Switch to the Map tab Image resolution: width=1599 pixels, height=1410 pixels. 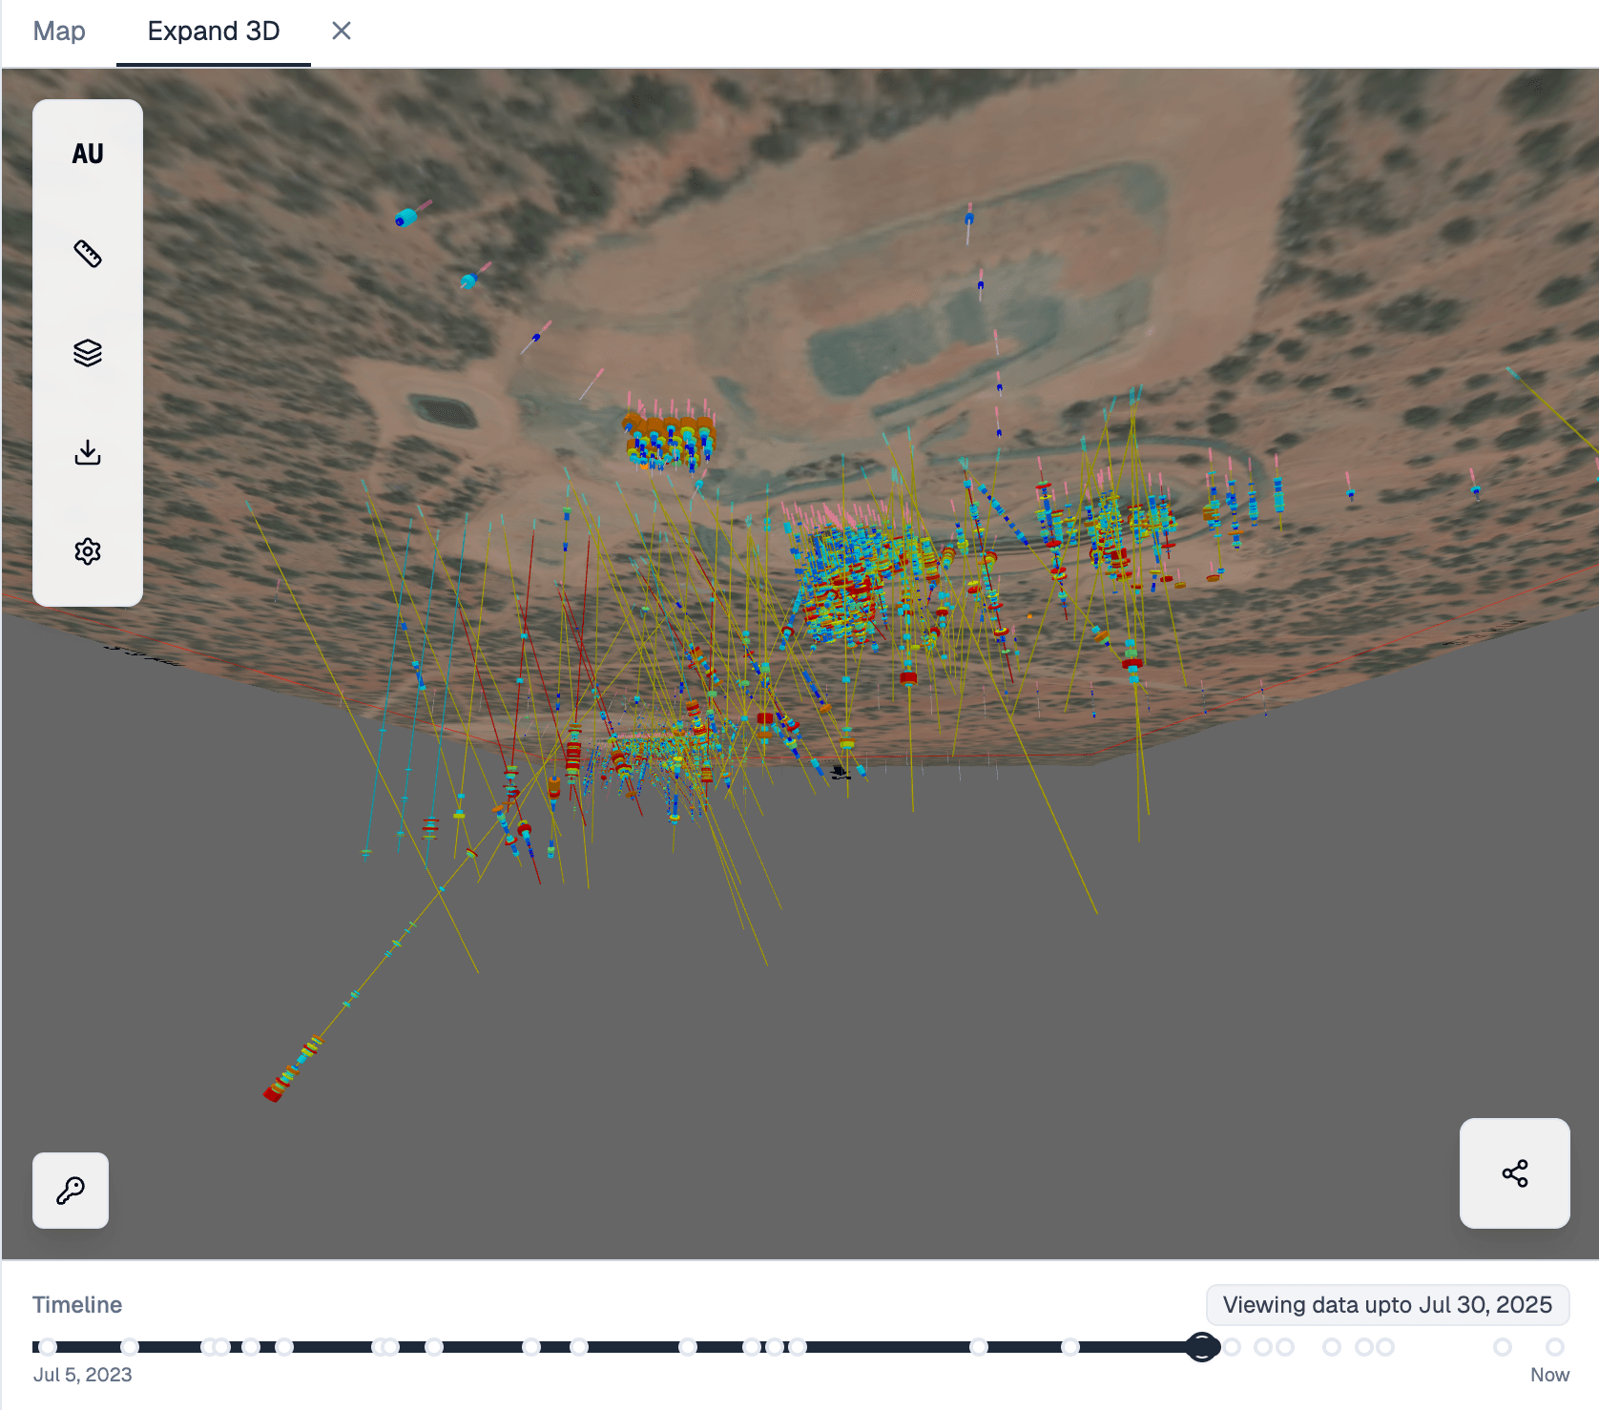[59, 31]
